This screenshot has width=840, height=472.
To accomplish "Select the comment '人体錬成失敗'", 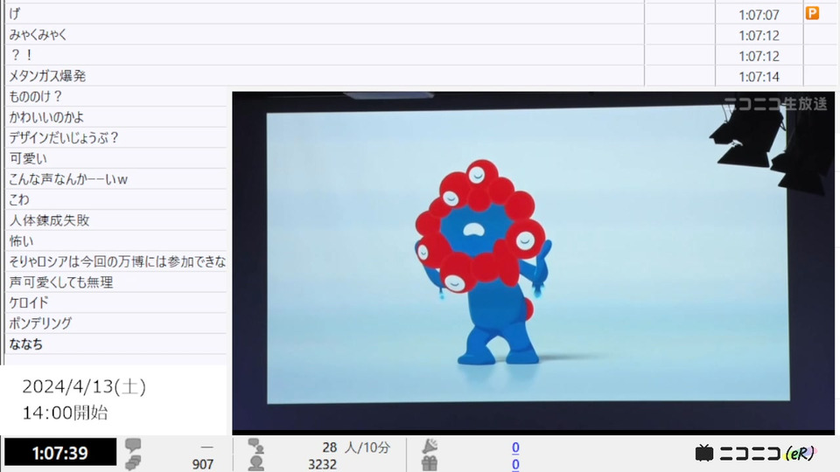I will tap(49, 220).
